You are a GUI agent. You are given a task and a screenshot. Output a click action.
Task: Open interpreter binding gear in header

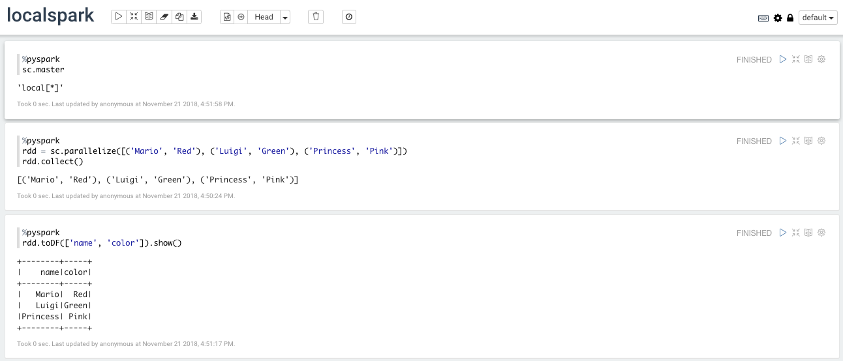point(778,18)
